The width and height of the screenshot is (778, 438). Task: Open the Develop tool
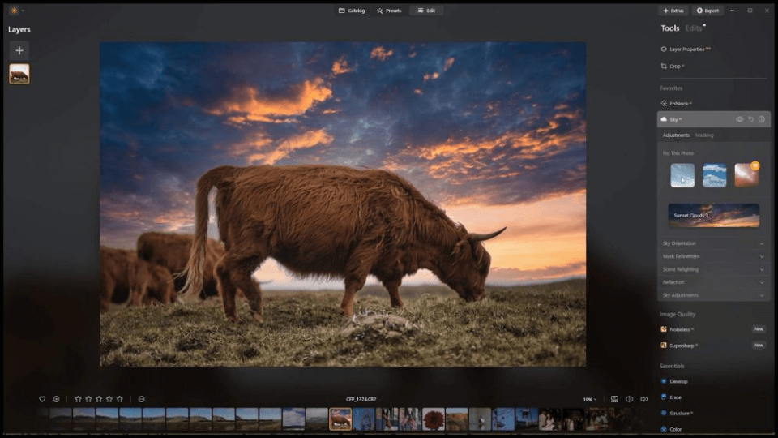point(674,381)
